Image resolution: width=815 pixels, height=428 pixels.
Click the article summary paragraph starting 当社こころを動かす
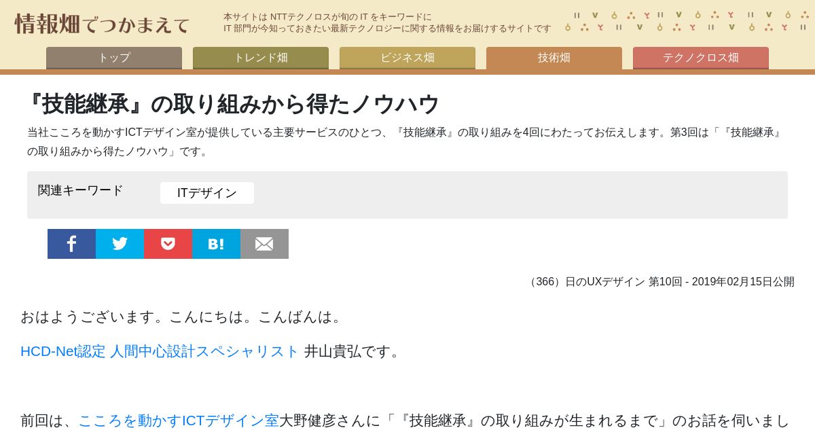click(x=405, y=142)
